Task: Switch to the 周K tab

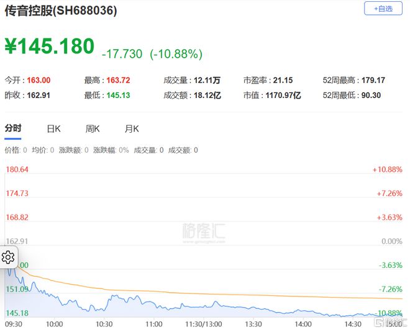Action: [93, 128]
